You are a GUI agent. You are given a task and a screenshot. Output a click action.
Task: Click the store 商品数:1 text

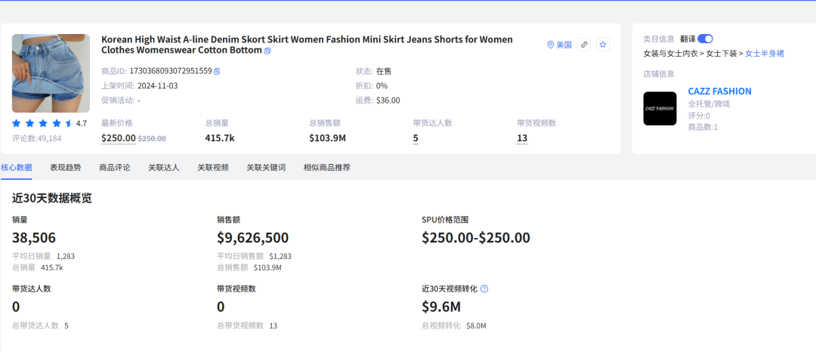tap(703, 127)
